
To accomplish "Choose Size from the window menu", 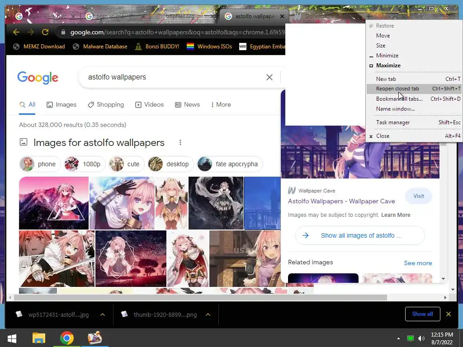I will (414, 46).
